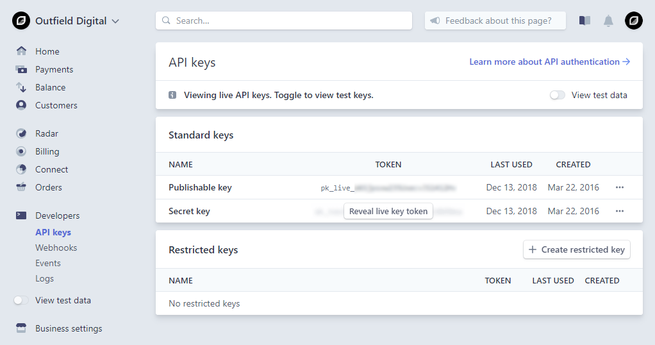655x345 pixels.
Task: Click LAST USED header in Standard keys
Action: click(511, 165)
